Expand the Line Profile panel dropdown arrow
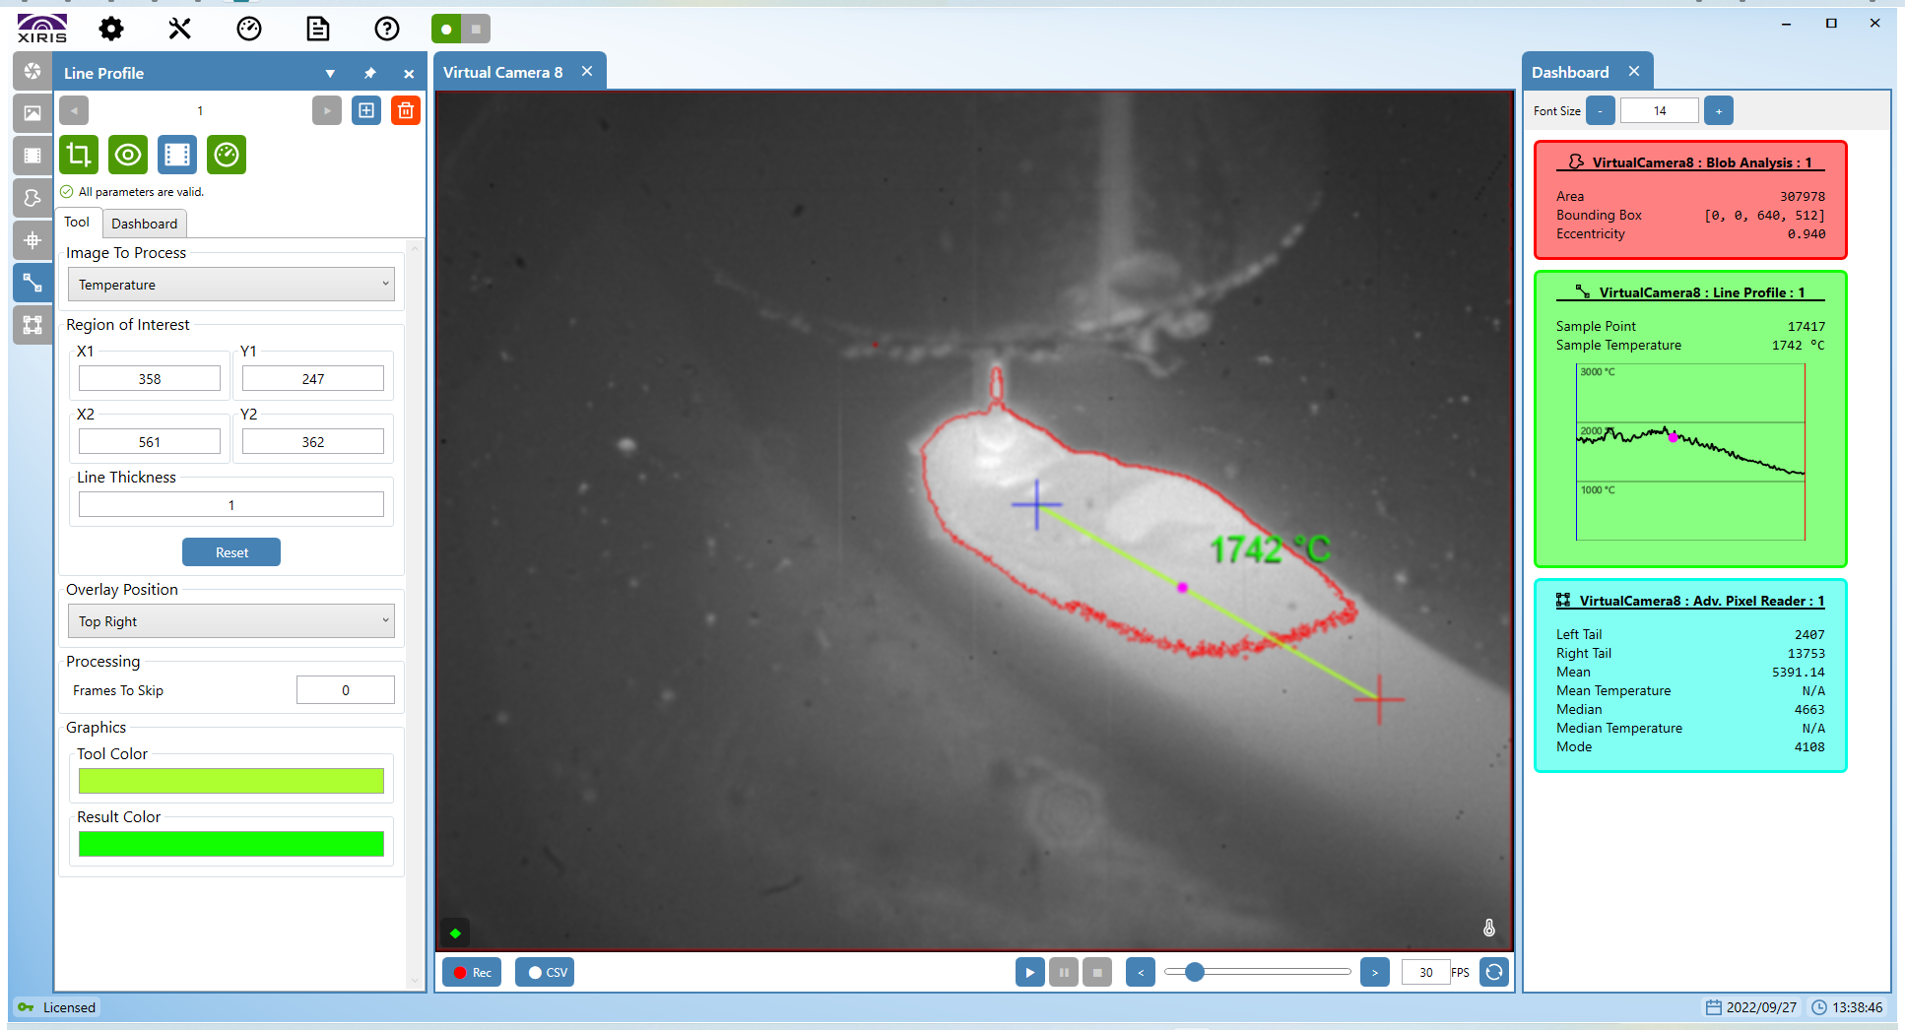The width and height of the screenshot is (1905, 1030). (330, 73)
